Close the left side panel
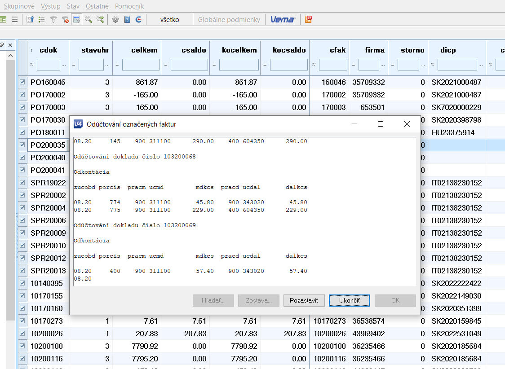The image size is (505, 369). (x=10, y=45)
